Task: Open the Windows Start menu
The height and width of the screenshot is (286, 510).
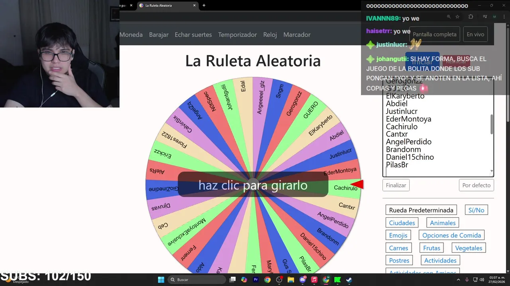Action: (161, 280)
